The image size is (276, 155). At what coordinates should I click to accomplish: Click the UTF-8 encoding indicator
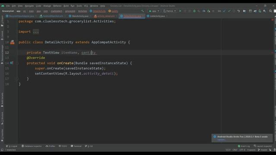[x=242, y=150]
